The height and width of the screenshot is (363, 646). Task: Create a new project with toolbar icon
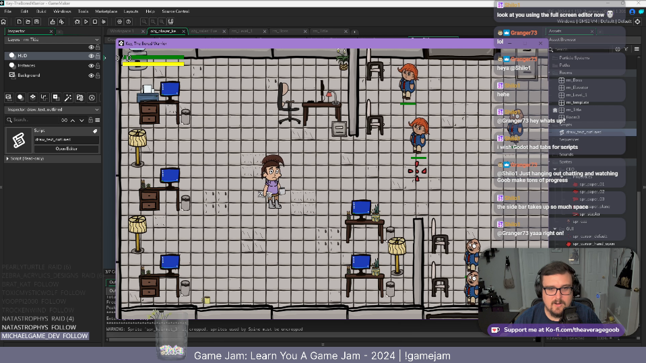pyautogui.click(x=19, y=22)
